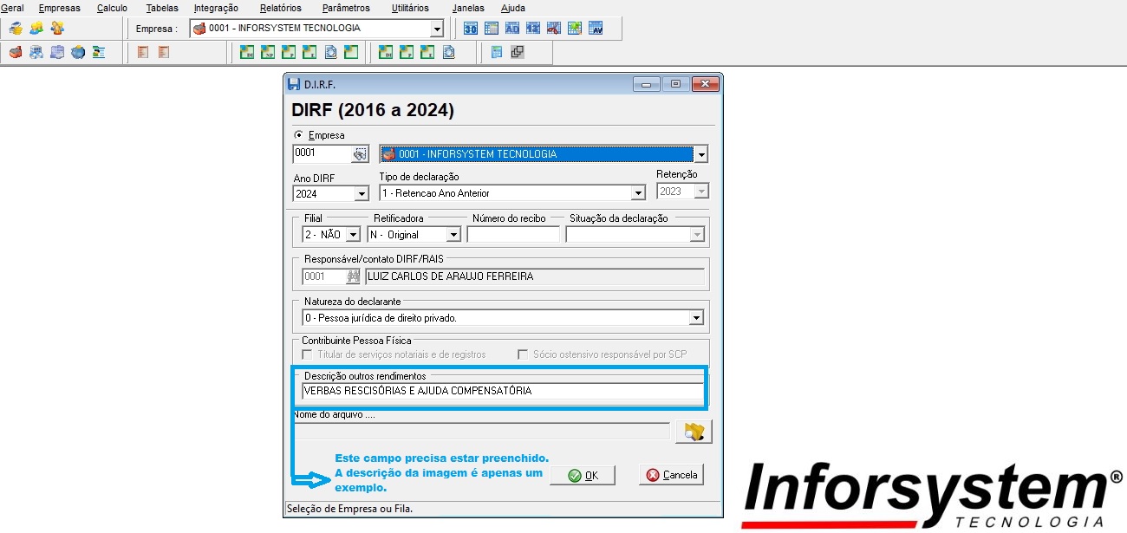The image size is (1127, 533).
Task: Open the Retificadora N - Original dropdown
Action: 453,234
